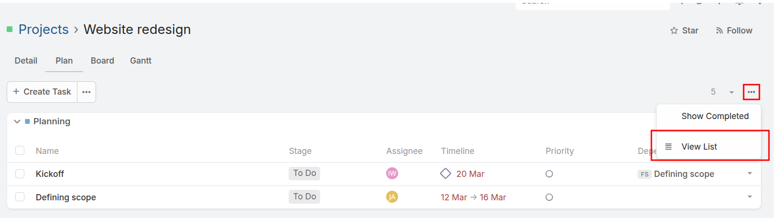Open the dropdown arrow next to 5
779x218 pixels.
731,92
